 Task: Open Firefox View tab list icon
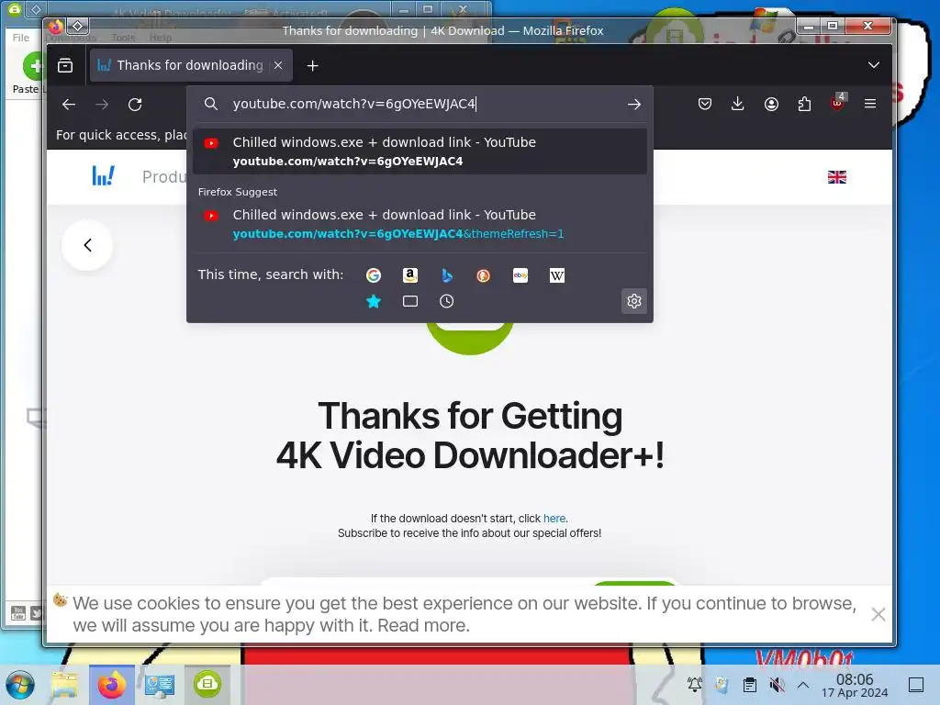[x=65, y=65]
